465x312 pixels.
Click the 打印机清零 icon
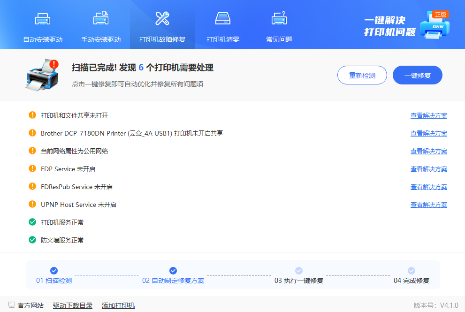[x=222, y=19]
